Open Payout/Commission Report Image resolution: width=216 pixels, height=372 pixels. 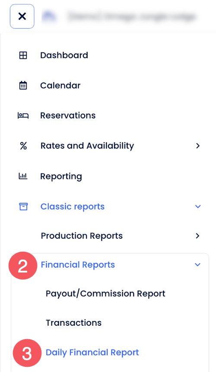tap(105, 294)
